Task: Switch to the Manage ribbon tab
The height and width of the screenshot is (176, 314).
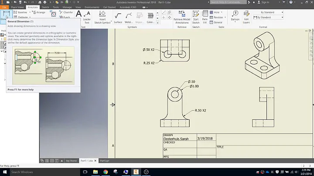Action: tap(67, 7)
